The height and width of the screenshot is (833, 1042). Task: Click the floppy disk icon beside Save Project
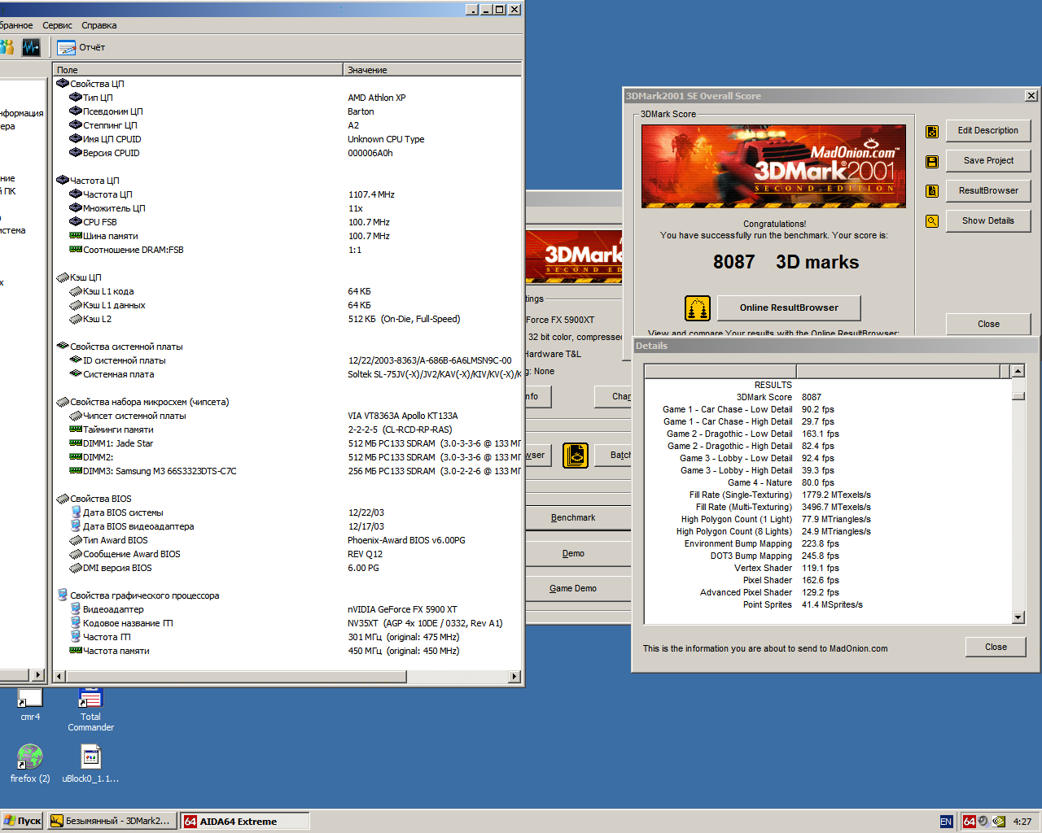tap(931, 161)
